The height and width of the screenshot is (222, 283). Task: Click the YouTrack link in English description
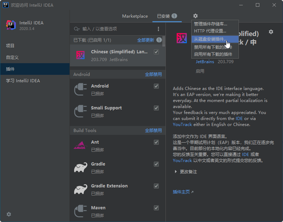(x=182, y=125)
